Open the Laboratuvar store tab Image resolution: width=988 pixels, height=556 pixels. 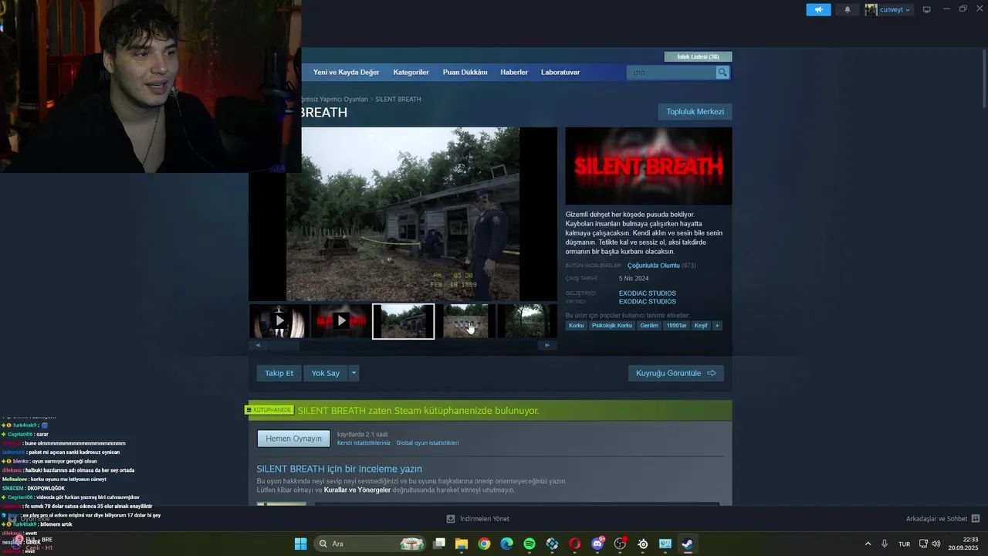pyautogui.click(x=560, y=73)
